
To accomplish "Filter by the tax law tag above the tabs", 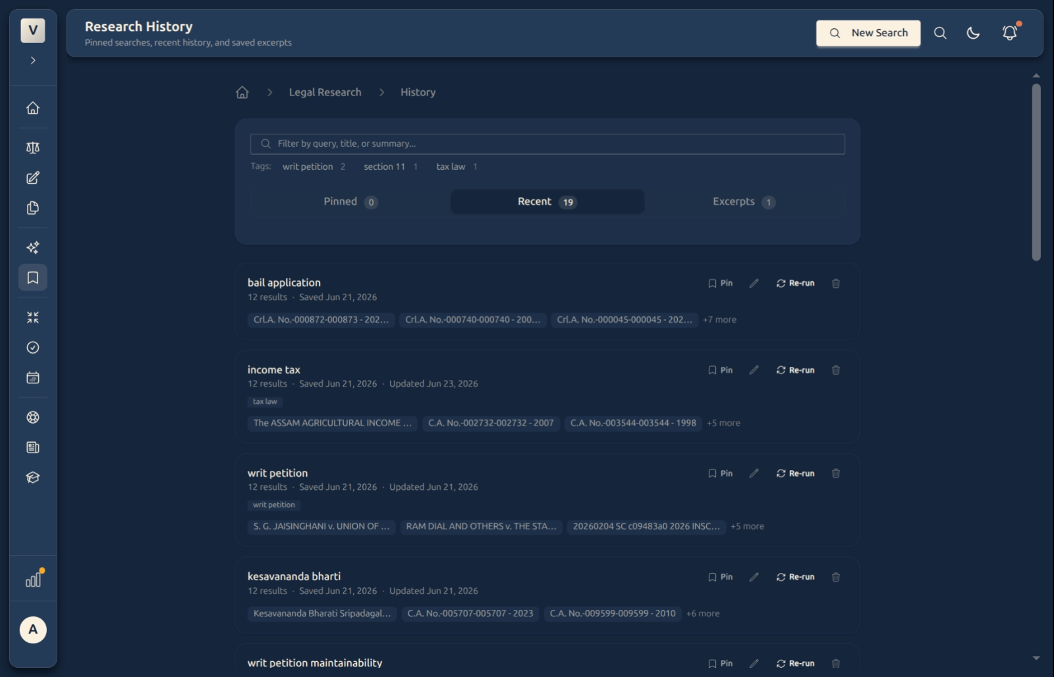I will [x=457, y=167].
